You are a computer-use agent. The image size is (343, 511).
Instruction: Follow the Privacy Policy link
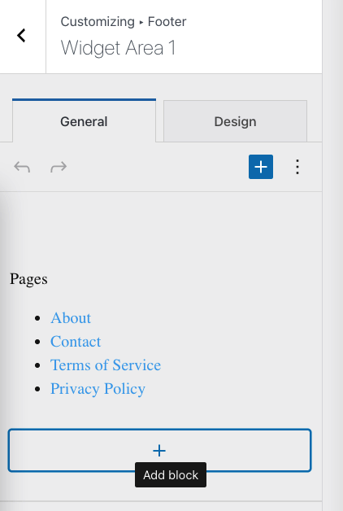coord(98,389)
